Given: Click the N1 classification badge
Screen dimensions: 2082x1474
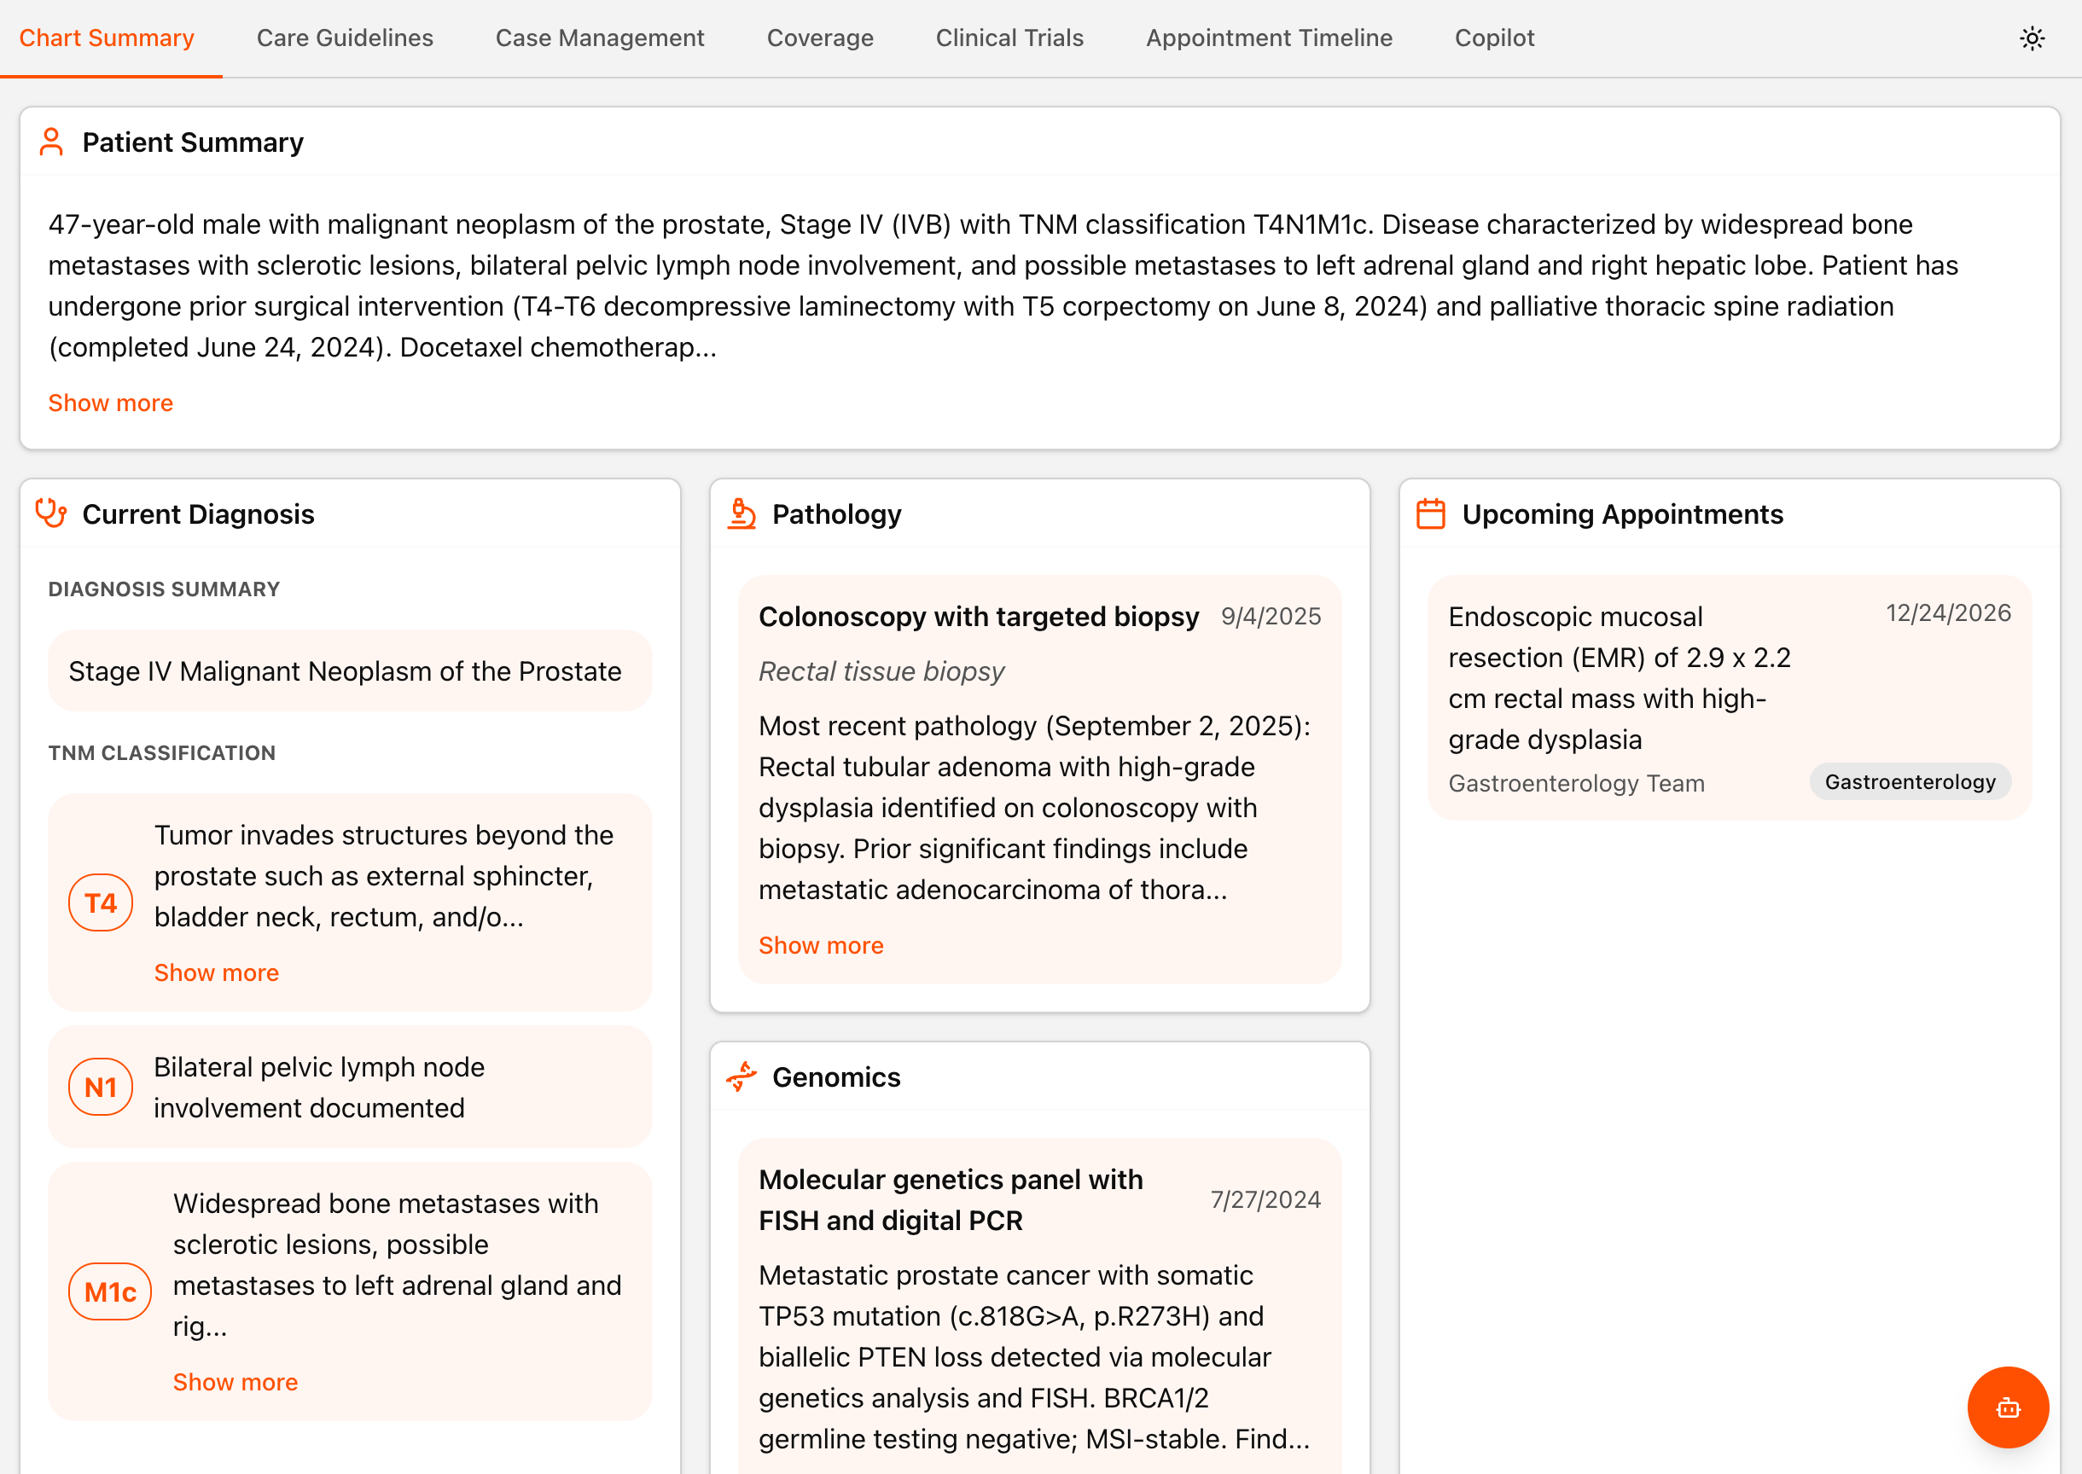Looking at the screenshot, I should tap(101, 1088).
